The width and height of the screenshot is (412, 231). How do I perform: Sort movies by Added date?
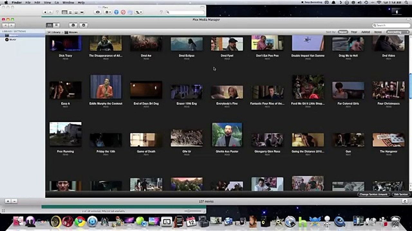tap(366, 32)
